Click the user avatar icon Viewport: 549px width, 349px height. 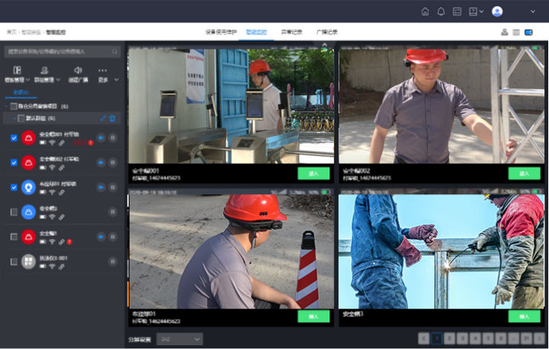click(497, 11)
